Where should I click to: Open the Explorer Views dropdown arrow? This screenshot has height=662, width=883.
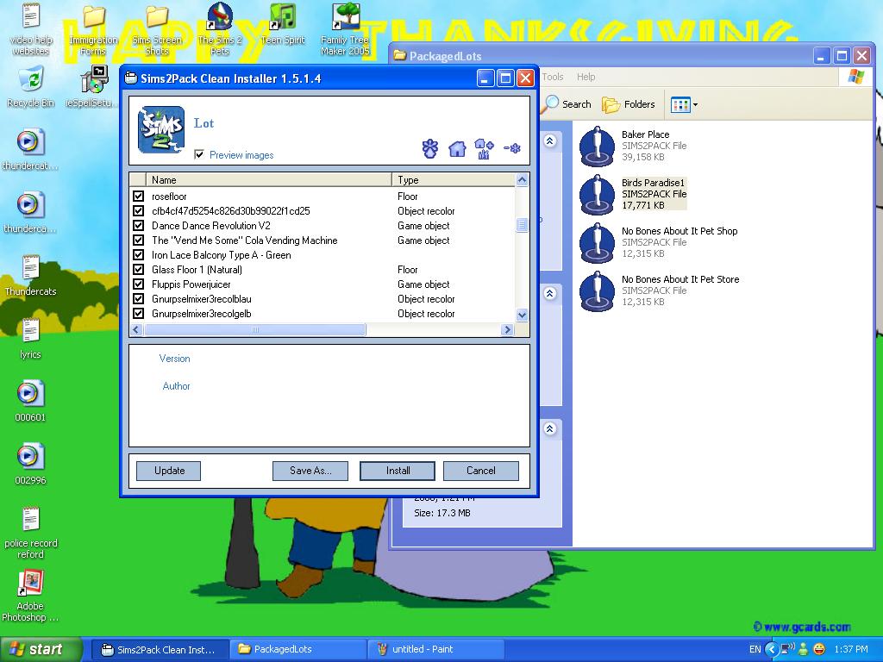point(695,105)
